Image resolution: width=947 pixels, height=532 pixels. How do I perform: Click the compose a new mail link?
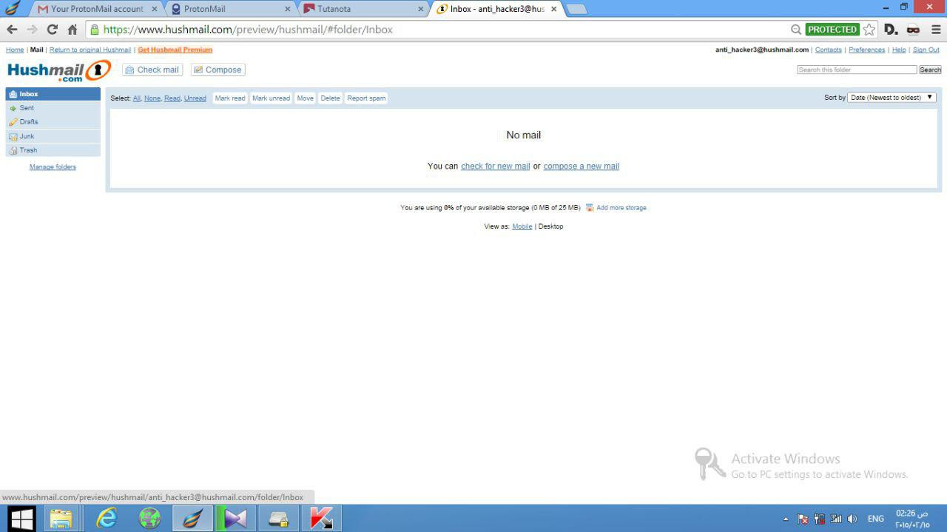(x=582, y=166)
